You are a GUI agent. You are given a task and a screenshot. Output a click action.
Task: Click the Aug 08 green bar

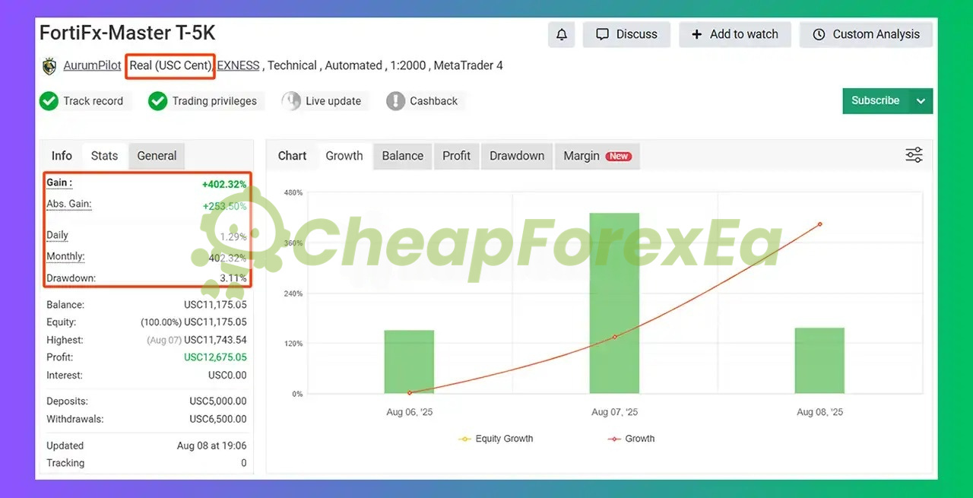tap(819, 360)
